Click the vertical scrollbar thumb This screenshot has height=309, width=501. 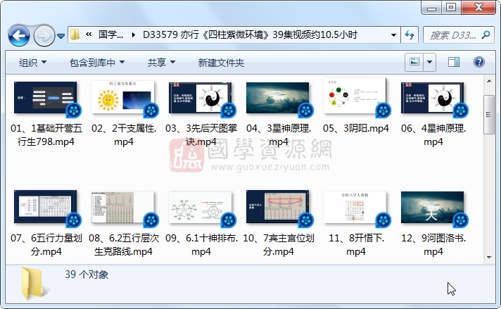click(489, 115)
